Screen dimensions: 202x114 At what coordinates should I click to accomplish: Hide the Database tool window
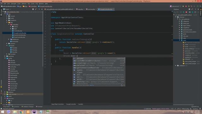click(x=198, y=9)
